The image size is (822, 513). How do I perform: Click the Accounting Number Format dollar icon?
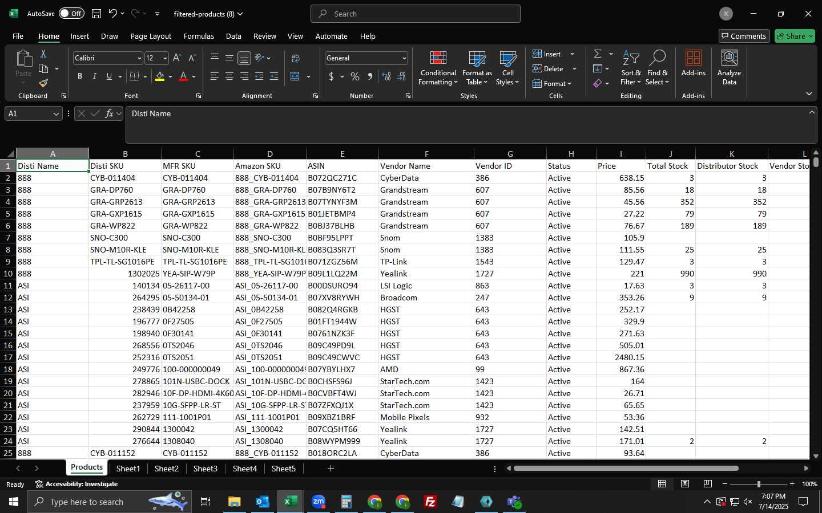[x=331, y=76]
